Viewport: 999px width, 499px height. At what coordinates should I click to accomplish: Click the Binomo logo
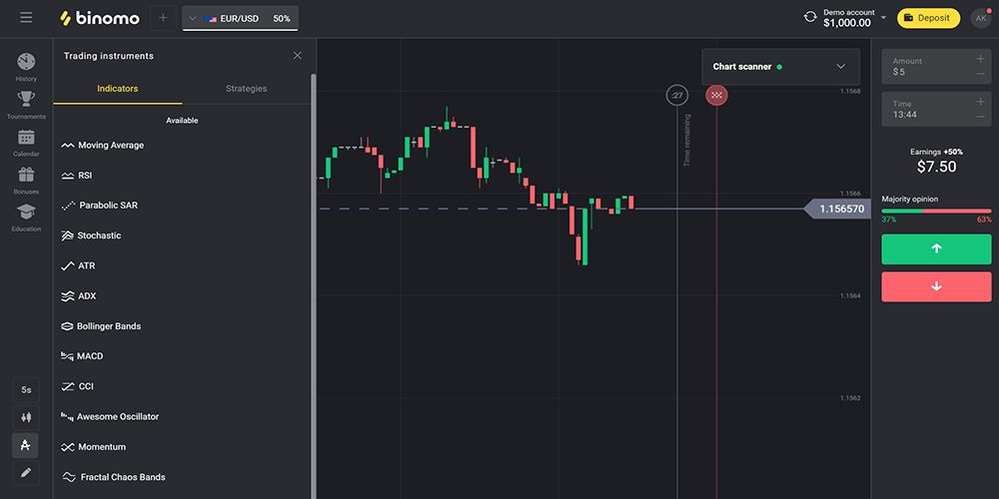pyautogui.click(x=99, y=18)
